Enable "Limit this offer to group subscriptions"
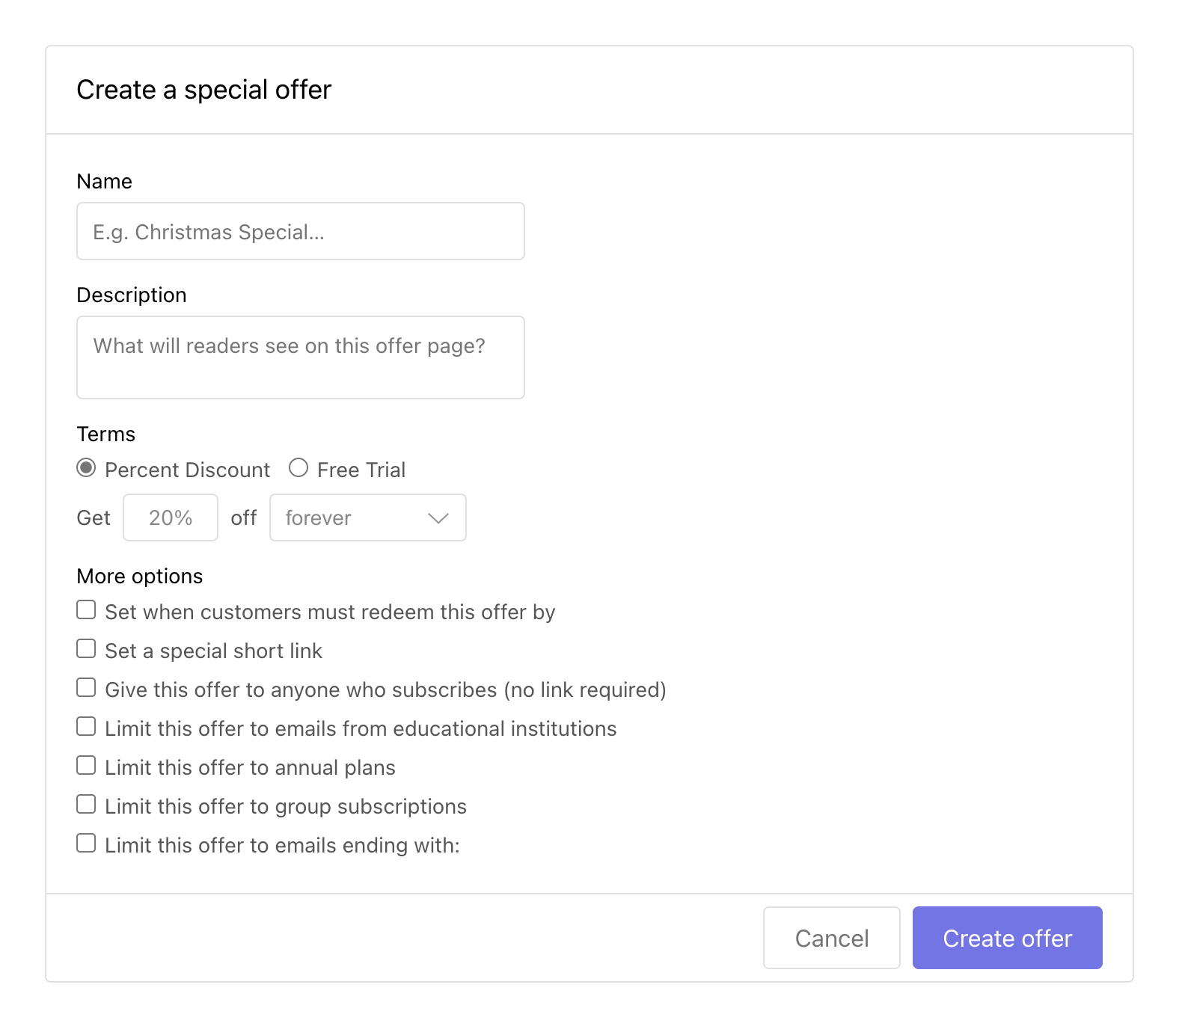Image resolution: width=1185 pixels, height=1029 pixels. tap(86, 804)
